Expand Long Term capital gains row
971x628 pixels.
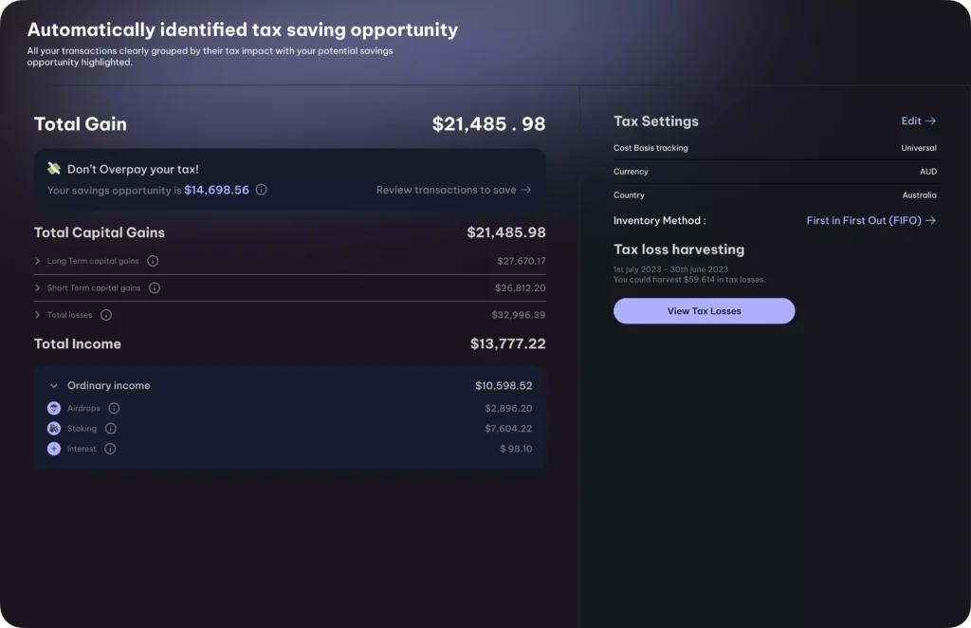coord(38,261)
